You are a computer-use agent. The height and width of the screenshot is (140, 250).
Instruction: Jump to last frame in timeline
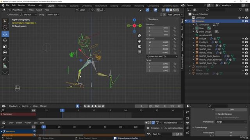[103, 106]
